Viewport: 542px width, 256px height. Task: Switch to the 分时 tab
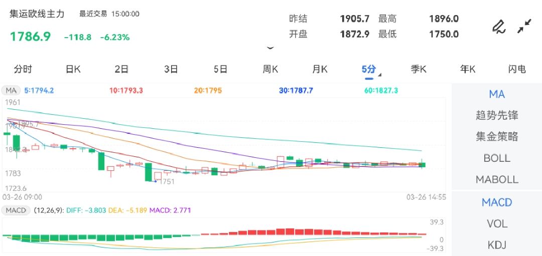pos(23,70)
